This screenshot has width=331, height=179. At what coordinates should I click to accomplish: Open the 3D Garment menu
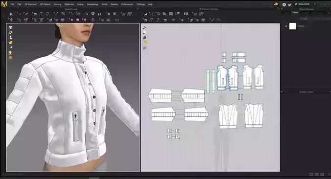[31, 4]
